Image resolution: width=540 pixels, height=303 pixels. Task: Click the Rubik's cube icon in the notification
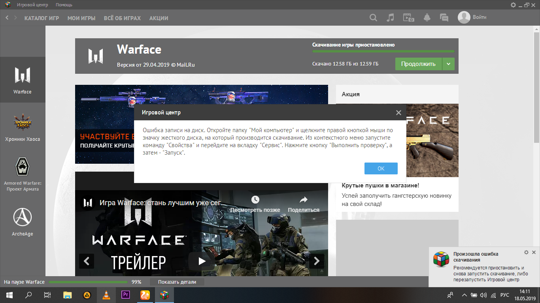click(x=441, y=259)
